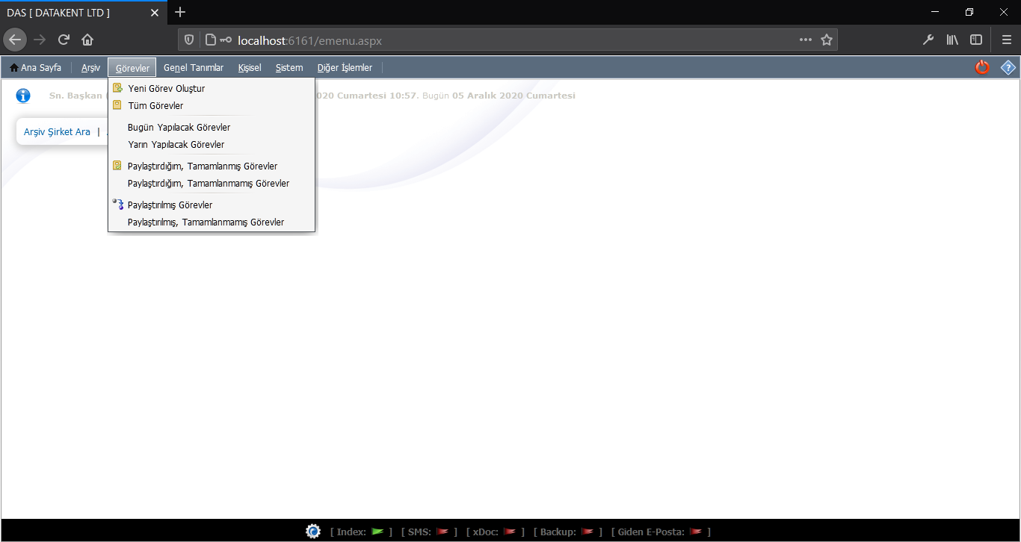This screenshot has width=1021, height=542.
Task: Go to Ana Sayfa home button
Action: tap(36, 68)
